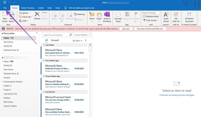Open the File menu
201x117 pixels.
(5, 8)
